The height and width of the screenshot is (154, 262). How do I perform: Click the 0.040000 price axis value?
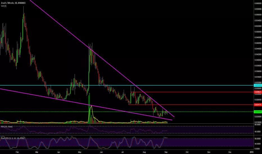point(258,60)
